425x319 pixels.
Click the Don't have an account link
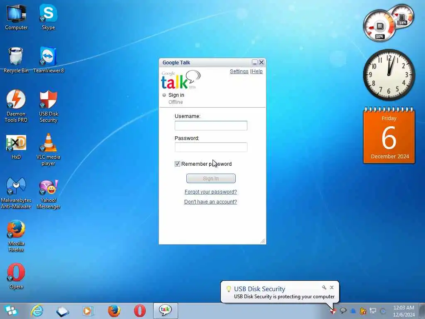click(210, 202)
